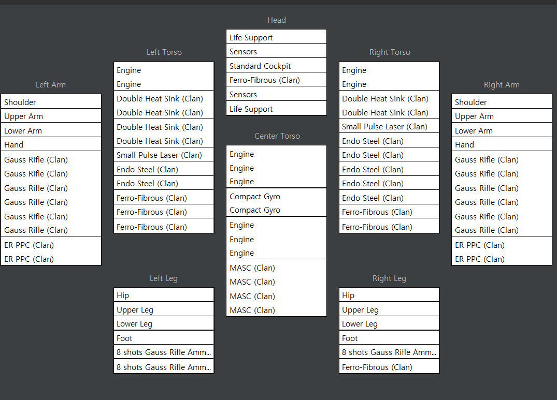Select Gauss Rifle ammo in the Right Leg
Image resolution: width=557 pixels, height=400 pixels.
click(x=389, y=352)
